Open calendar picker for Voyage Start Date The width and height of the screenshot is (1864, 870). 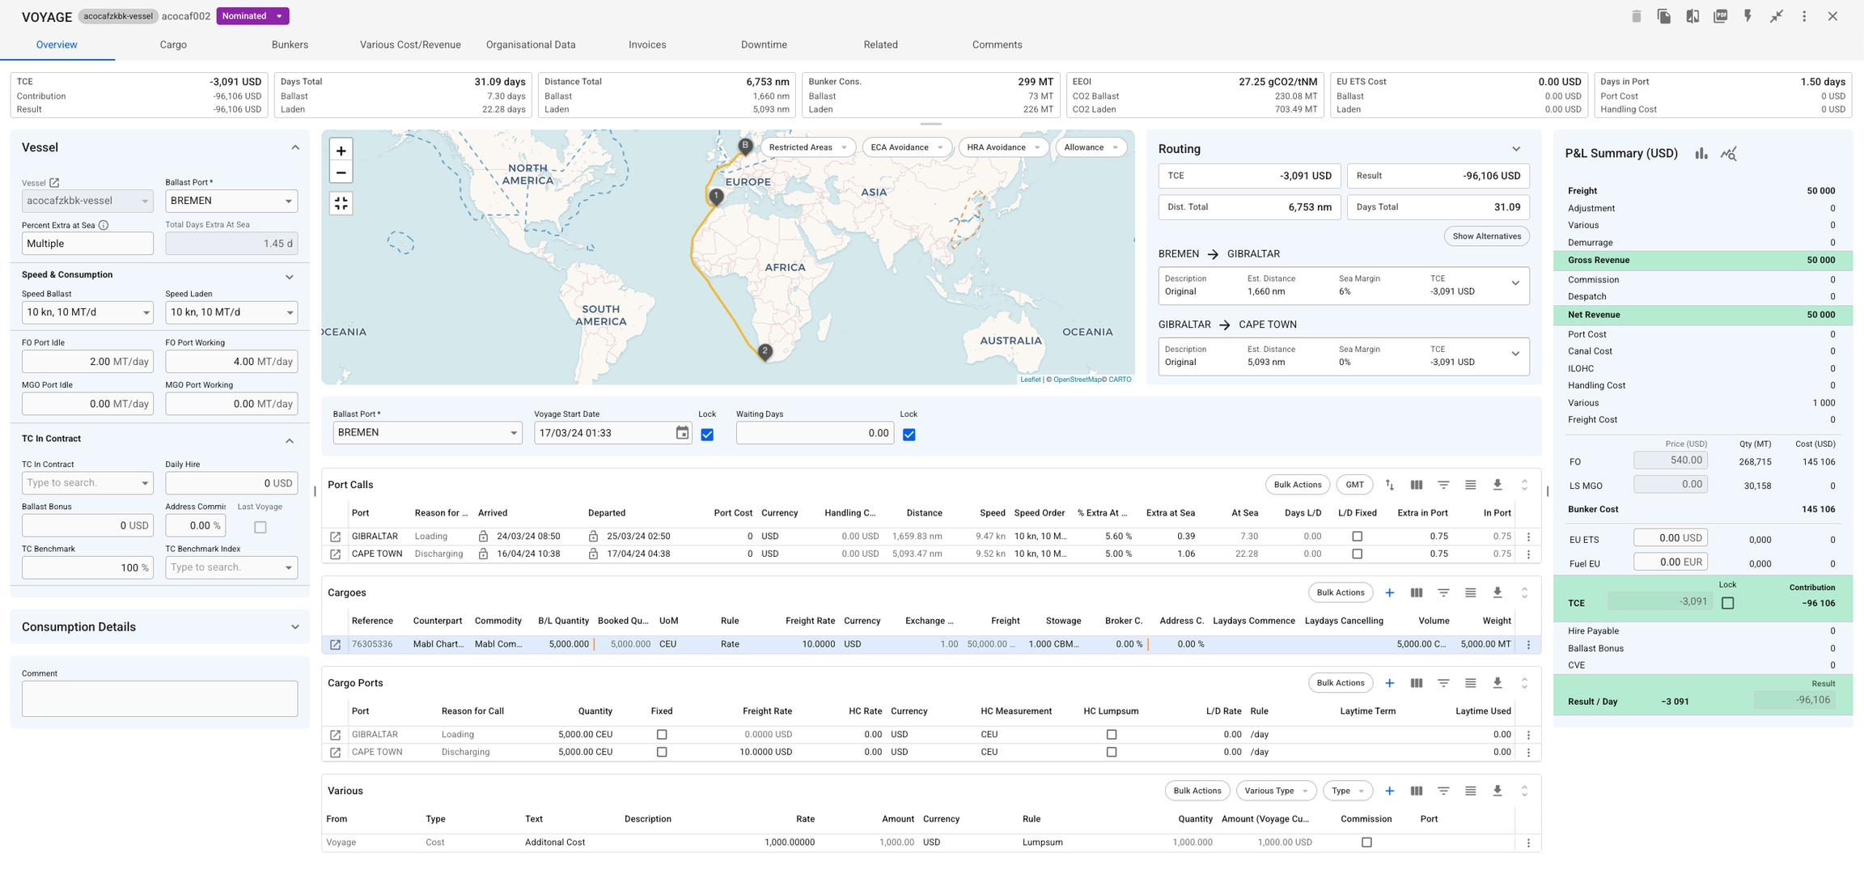[682, 433]
